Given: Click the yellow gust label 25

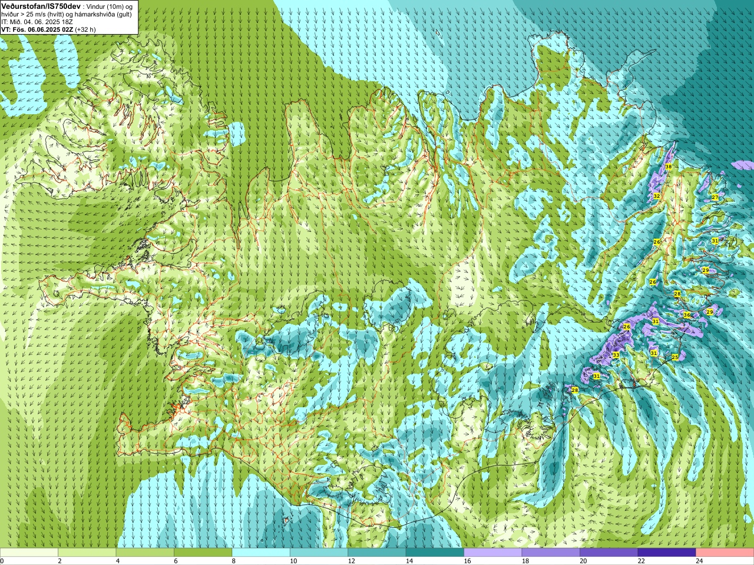Looking at the screenshot, I should click(x=675, y=357).
